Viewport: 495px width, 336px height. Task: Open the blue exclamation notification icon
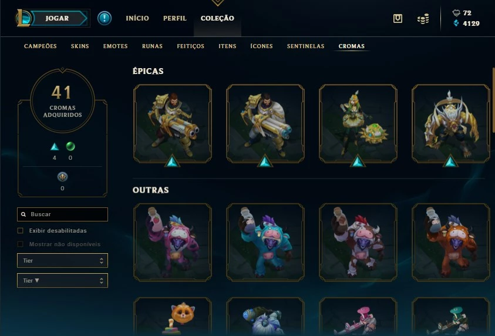(x=105, y=18)
